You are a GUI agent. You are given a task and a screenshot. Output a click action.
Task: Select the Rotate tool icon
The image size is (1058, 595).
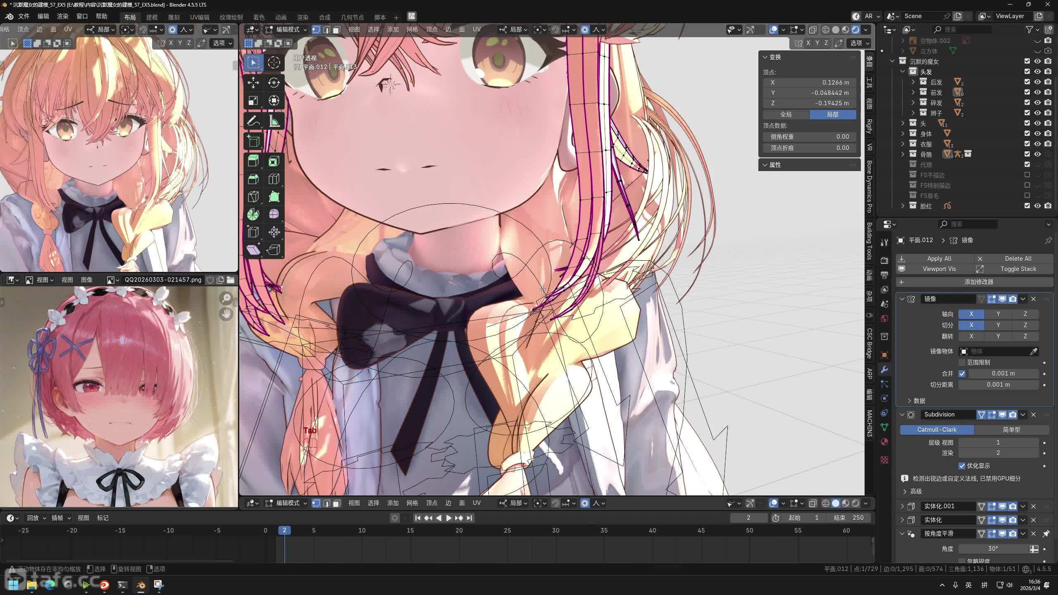[x=274, y=83]
